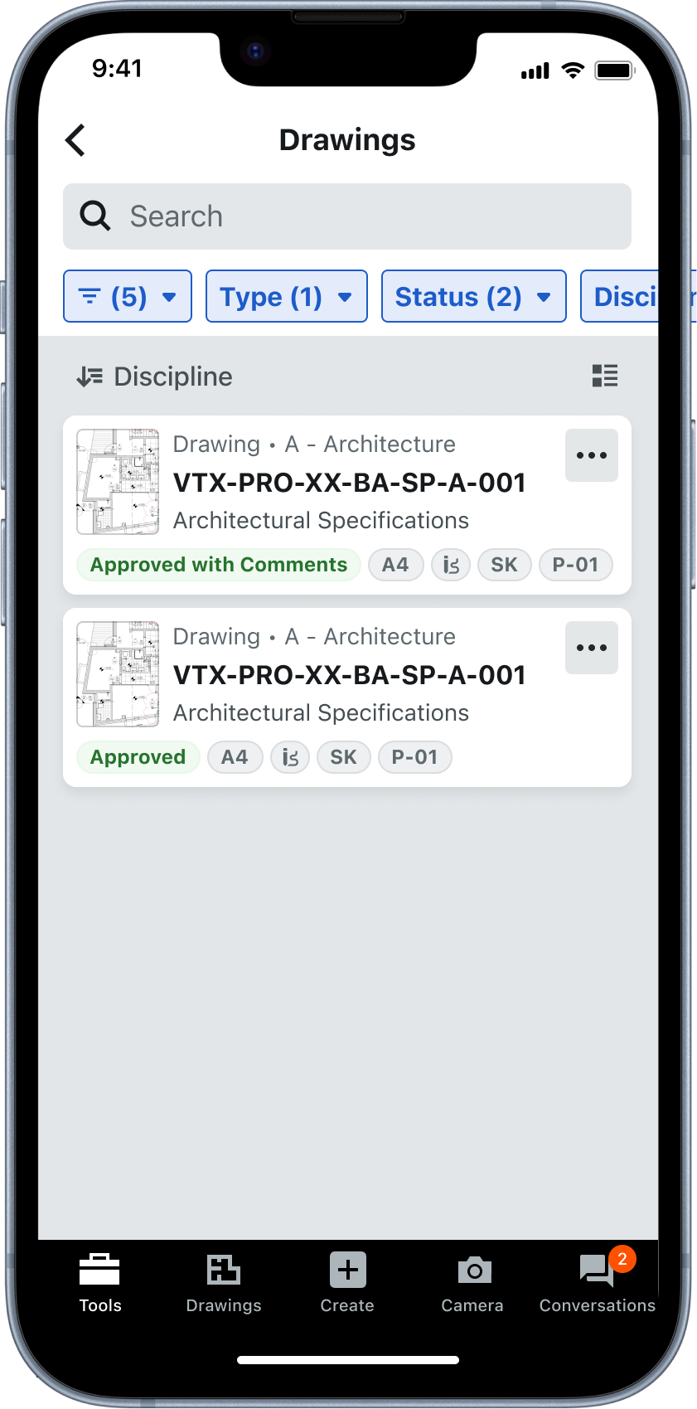Screen dimensions: 697x1409
Task: Open more options for the Approved with Comments drawing
Action: (x=592, y=455)
